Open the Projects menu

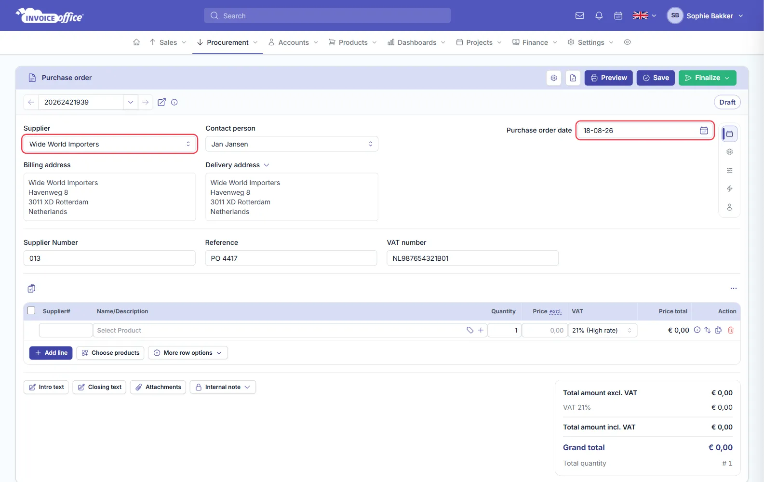coord(479,42)
